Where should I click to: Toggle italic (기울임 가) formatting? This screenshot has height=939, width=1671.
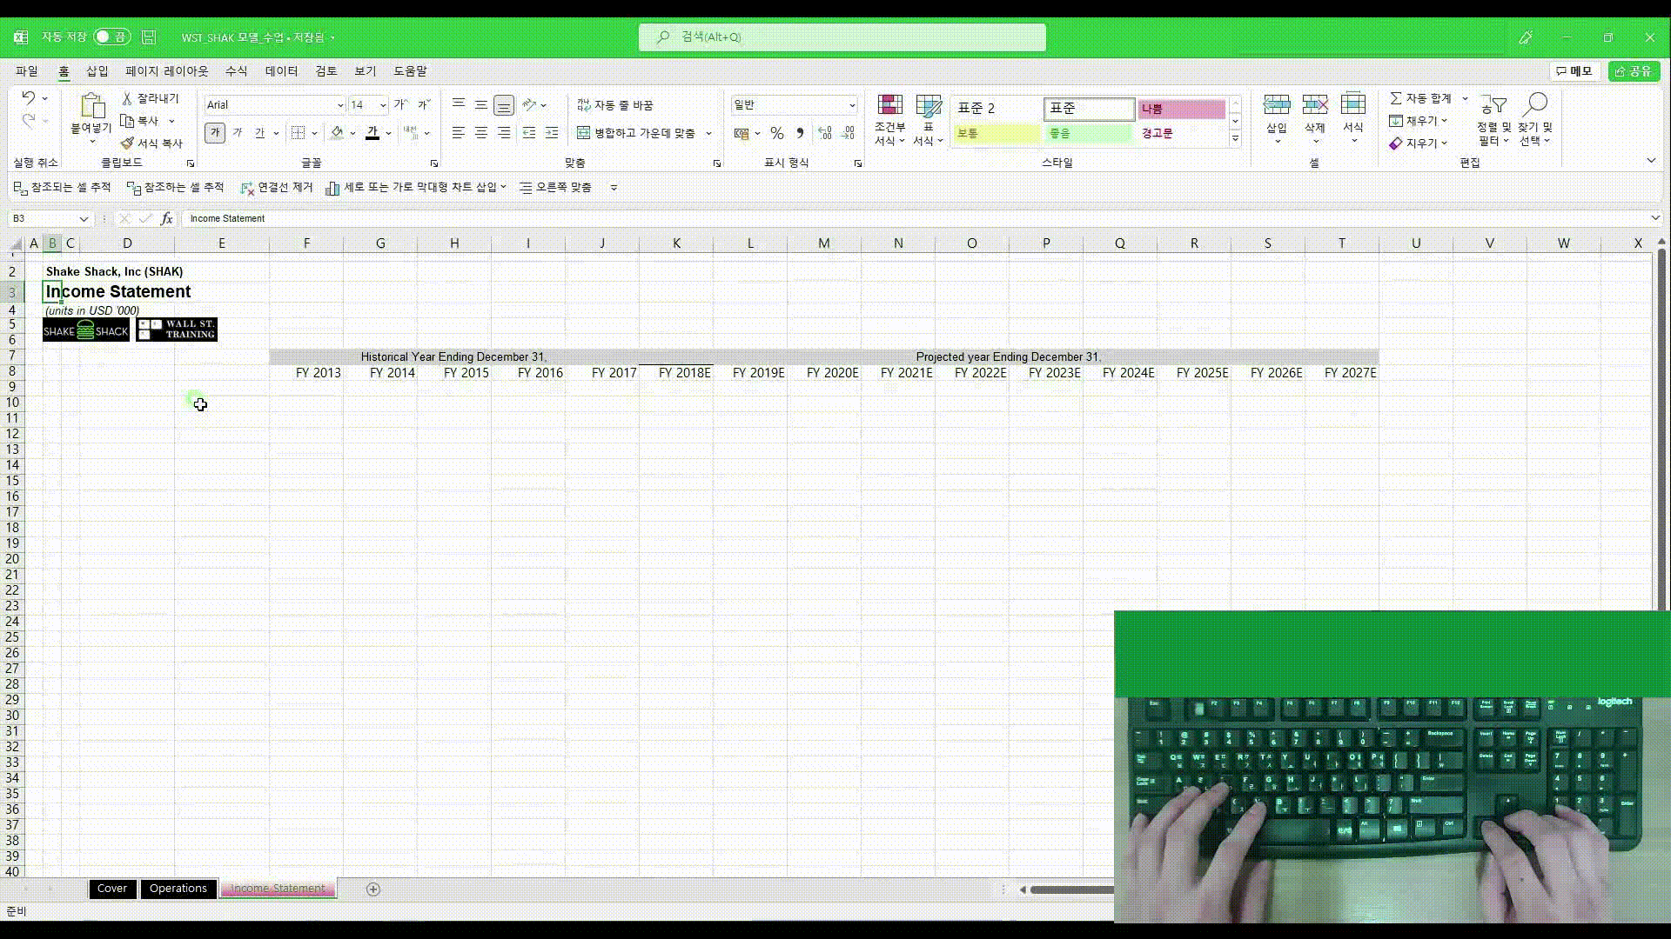[x=237, y=133]
